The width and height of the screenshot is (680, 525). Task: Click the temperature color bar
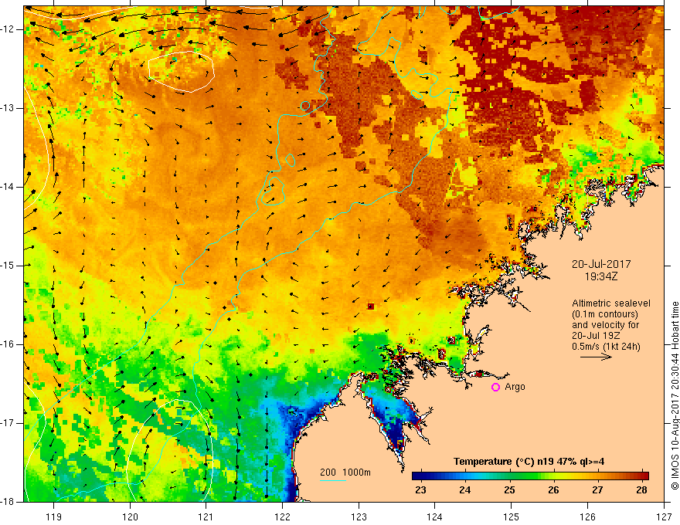point(530,476)
